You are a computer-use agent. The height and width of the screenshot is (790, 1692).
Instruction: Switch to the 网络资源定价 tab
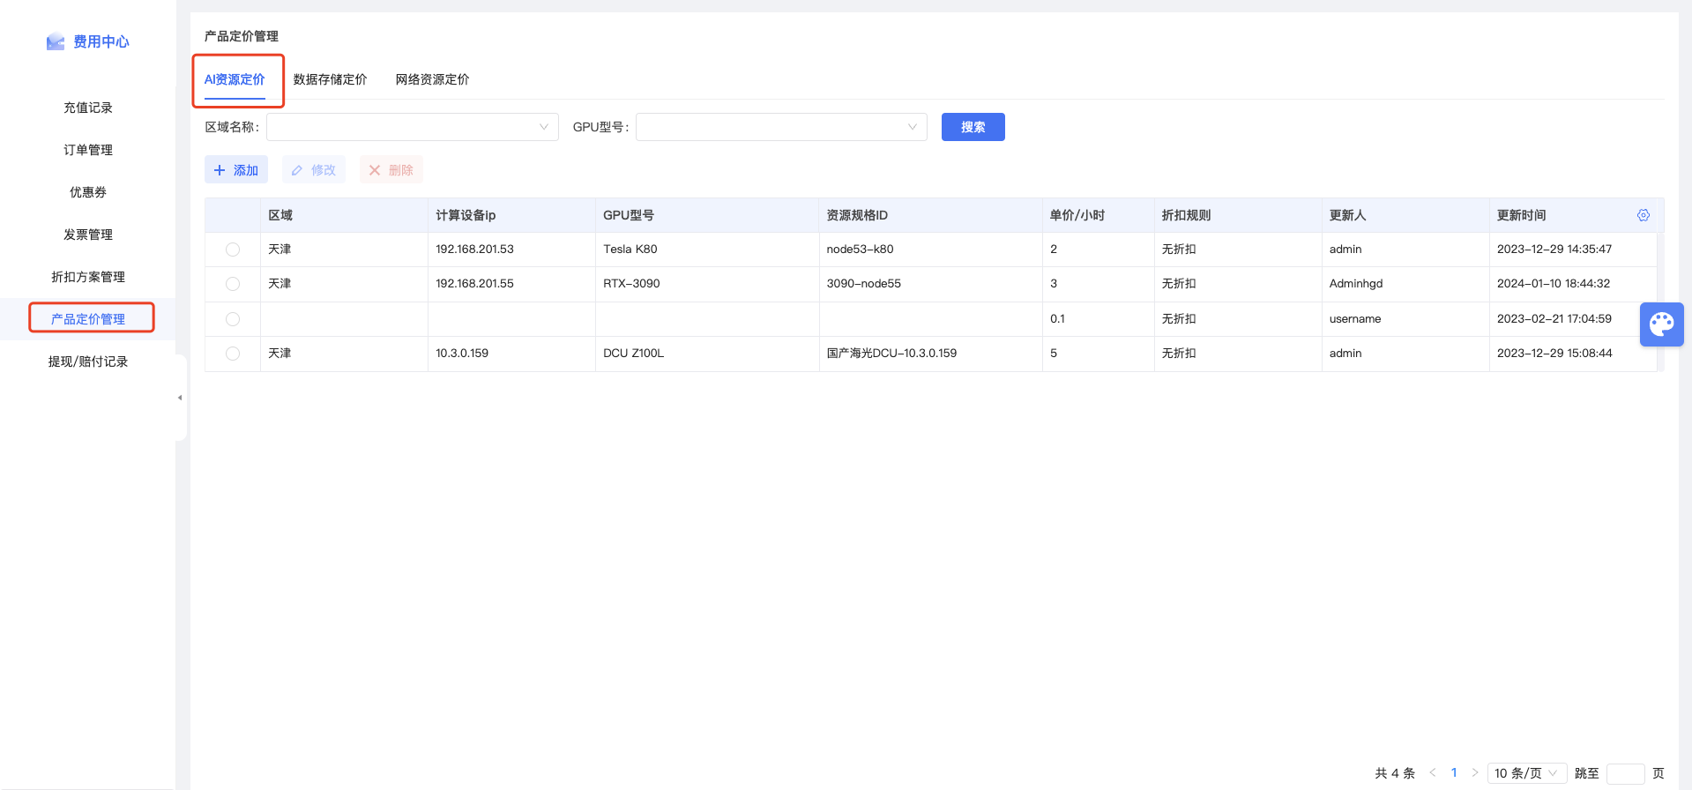(x=433, y=79)
